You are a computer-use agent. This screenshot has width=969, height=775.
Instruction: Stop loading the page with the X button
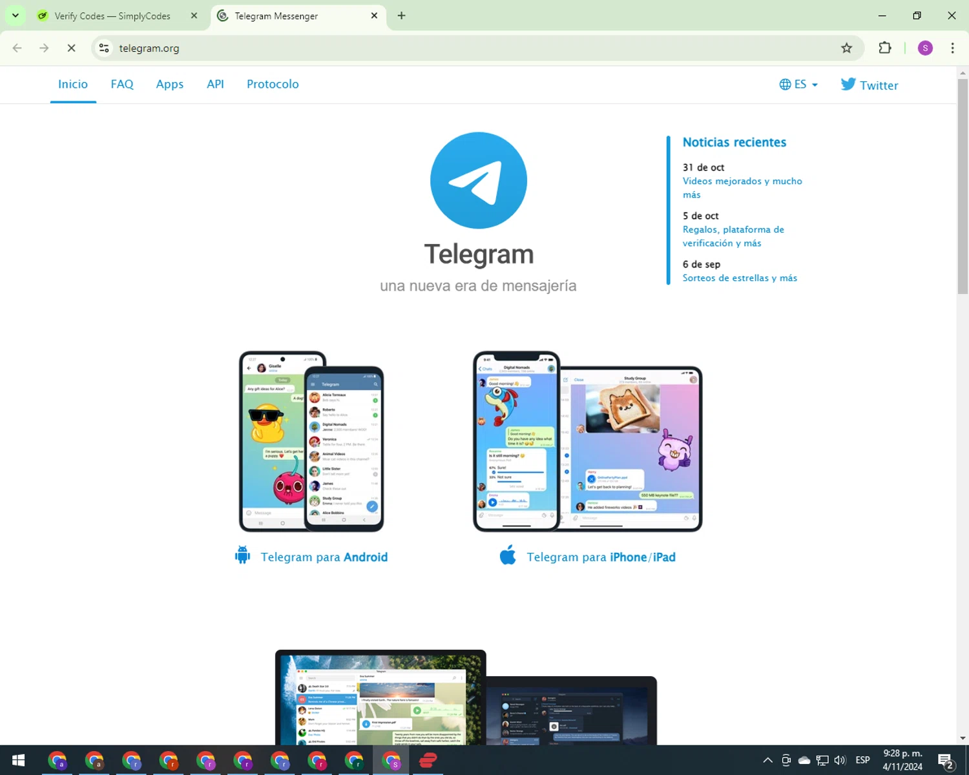pos(72,48)
